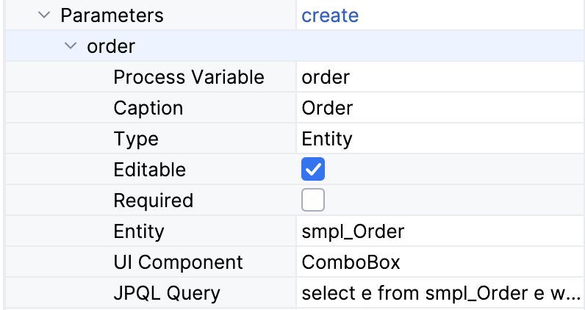Select the UI Component property label

pos(178,262)
